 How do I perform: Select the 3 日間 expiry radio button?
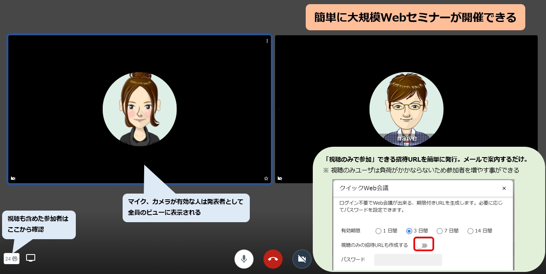409,231
